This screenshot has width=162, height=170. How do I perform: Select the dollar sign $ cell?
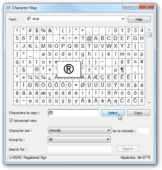(37, 31)
